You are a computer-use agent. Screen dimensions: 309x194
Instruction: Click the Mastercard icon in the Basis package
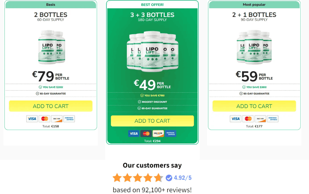(x=44, y=119)
